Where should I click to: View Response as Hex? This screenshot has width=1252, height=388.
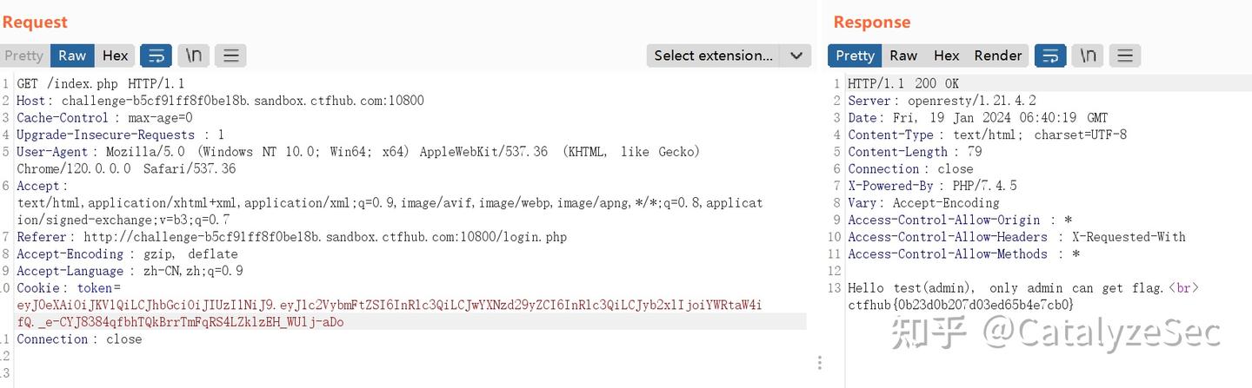tap(946, 56)
